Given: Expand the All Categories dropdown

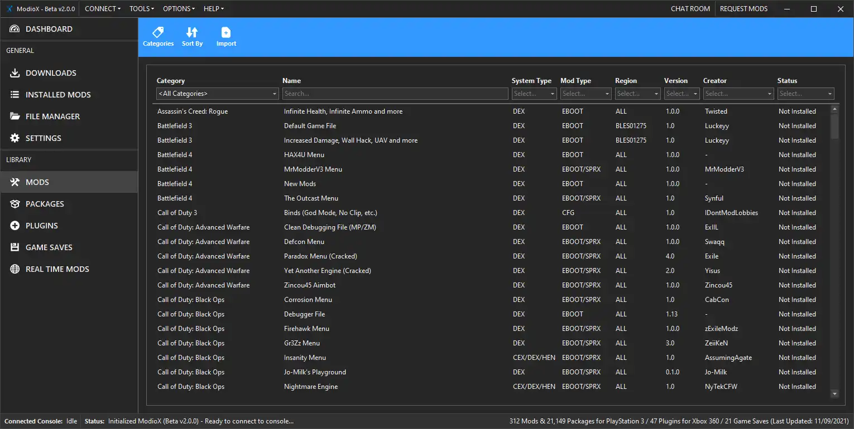Looking at the screenshot, I should point(217,94).
